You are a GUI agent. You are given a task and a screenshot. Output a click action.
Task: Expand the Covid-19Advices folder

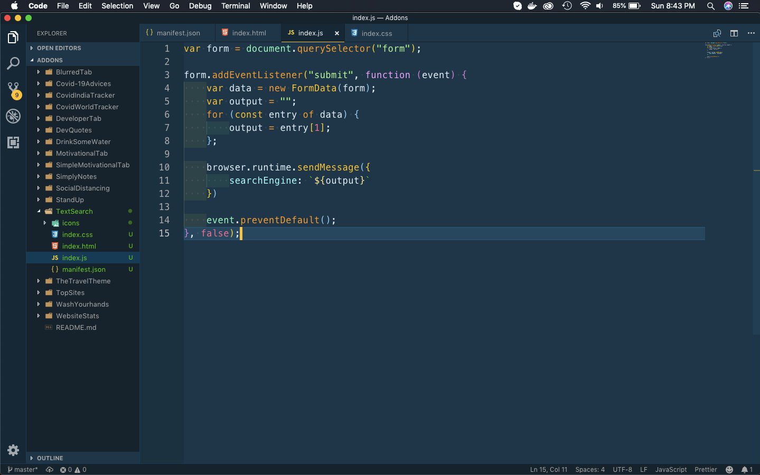point(83,83)
